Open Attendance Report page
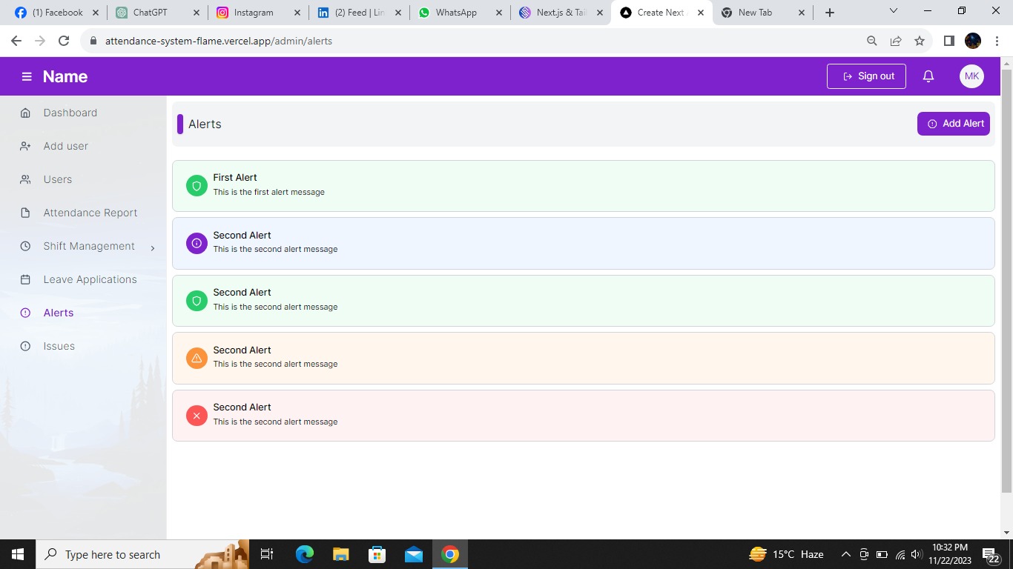1013x569 pixels. (90, 213)
